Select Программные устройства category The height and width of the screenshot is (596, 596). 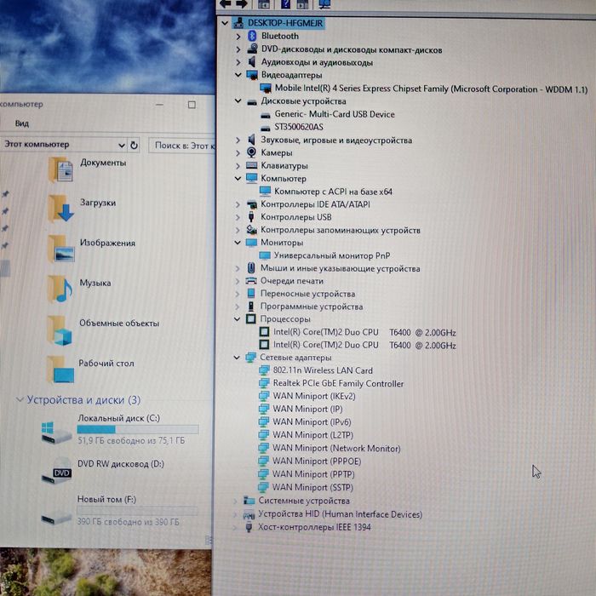coord(312,307)
